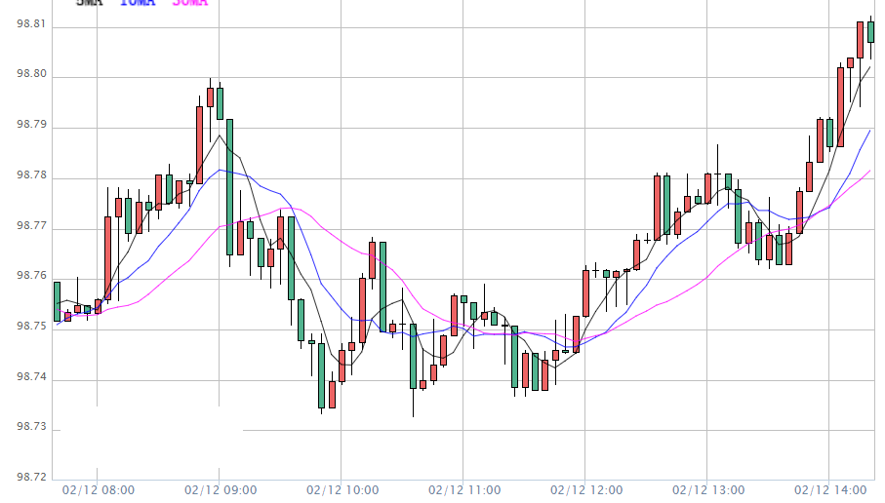Click the 02/12 09:00 time label
The width and height of the screenshot is (885, 503).
coord(220,490)
